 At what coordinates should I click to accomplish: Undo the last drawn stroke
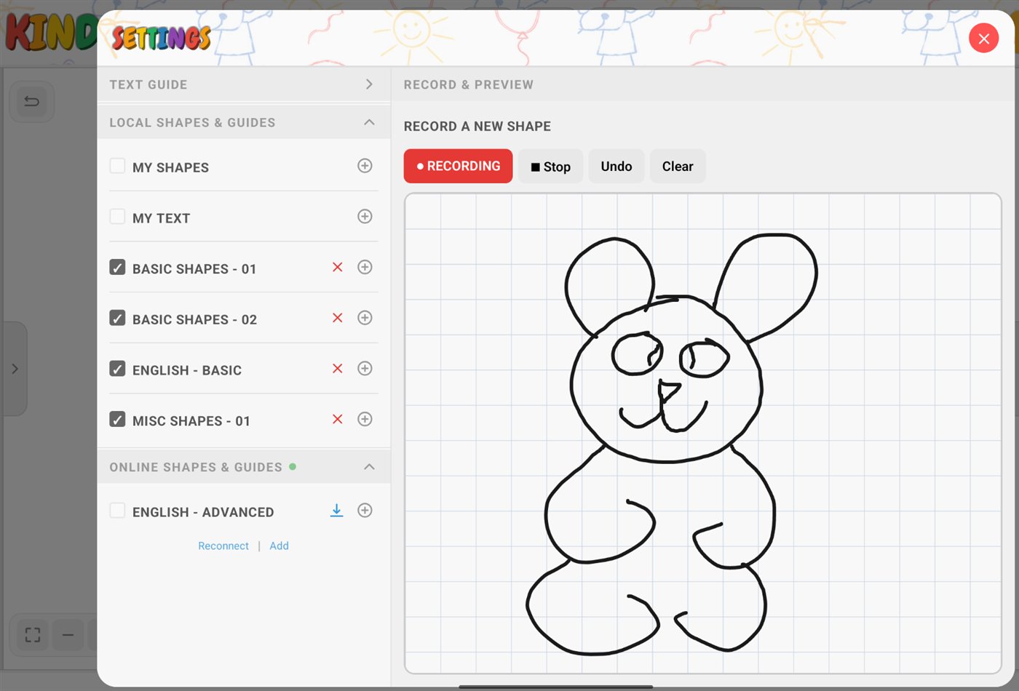tap(616, 167)
